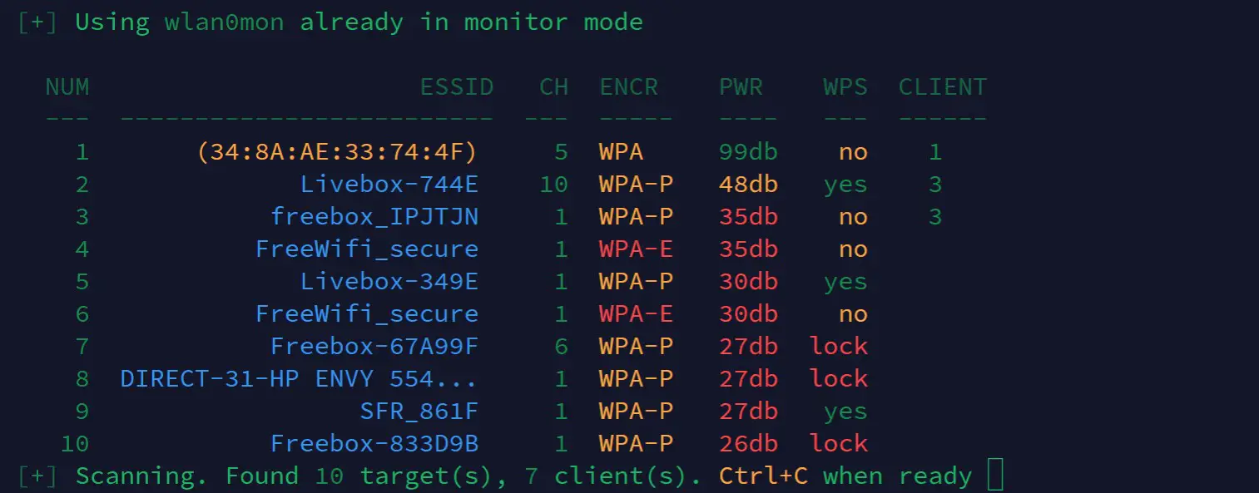Click the Livebox-349E network name
Screen dimensions: 1259x493
pos(389,282)
